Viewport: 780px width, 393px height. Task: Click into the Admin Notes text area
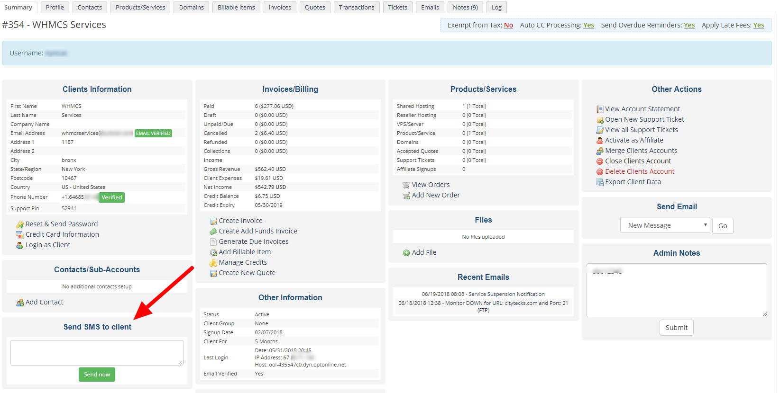(677, 290)
